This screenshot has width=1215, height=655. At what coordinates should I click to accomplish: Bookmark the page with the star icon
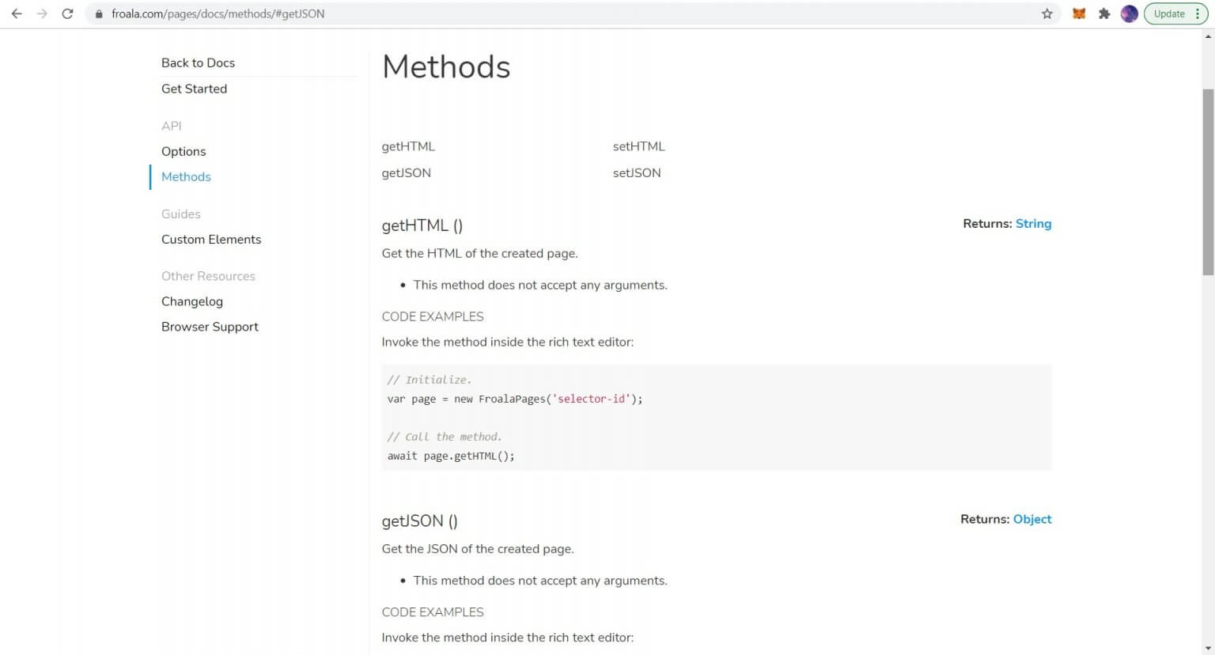pyautogui.click(x=1047, y=13)
